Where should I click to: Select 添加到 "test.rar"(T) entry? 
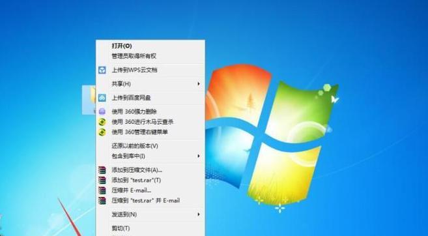(x=150, y=181)
